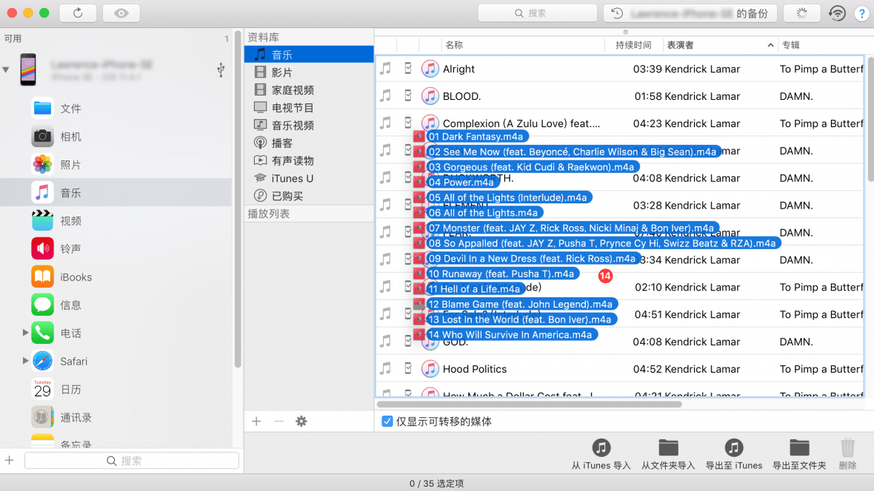
Task: Select the BLOOD. song row
Action: tap(620, 96)
